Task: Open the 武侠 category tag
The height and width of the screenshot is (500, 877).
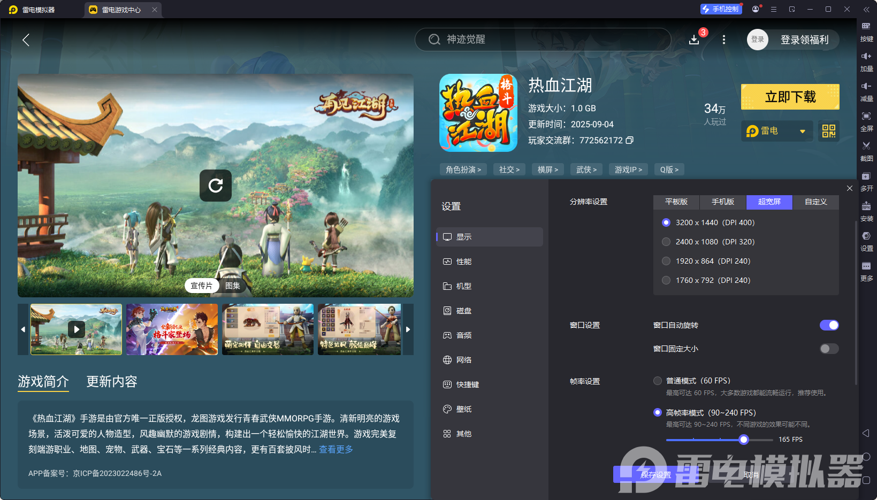Action: point(586,170)
